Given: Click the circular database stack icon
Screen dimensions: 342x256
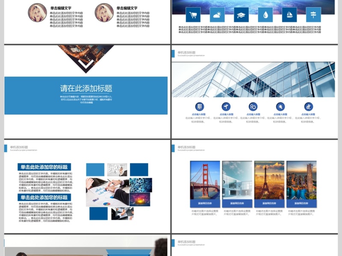Looking at the screenshot, I should point(199,107).
